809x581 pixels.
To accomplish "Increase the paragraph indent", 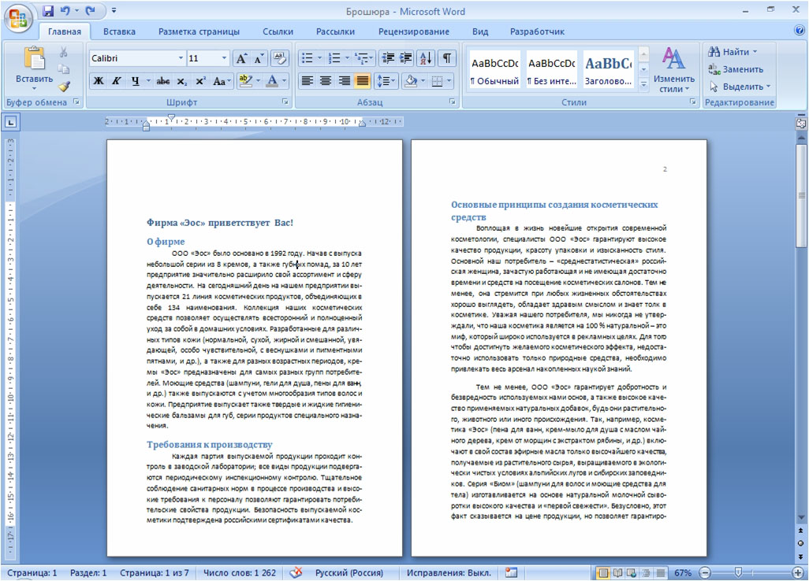I will pos(406,58).
